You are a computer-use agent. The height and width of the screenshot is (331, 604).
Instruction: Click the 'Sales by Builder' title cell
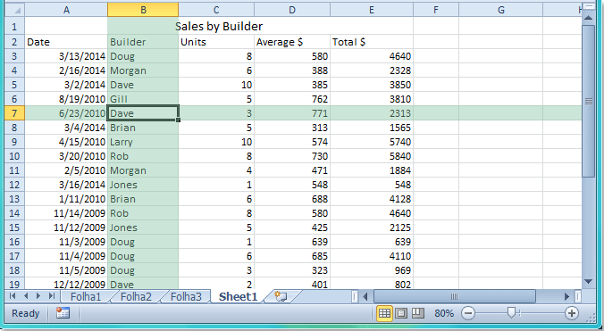[219, 26]
